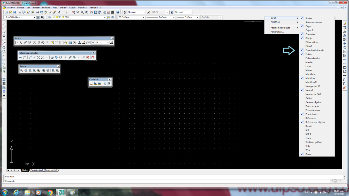
Task: Select the Radius Dimension tool
Action: [x=34, y=43]
